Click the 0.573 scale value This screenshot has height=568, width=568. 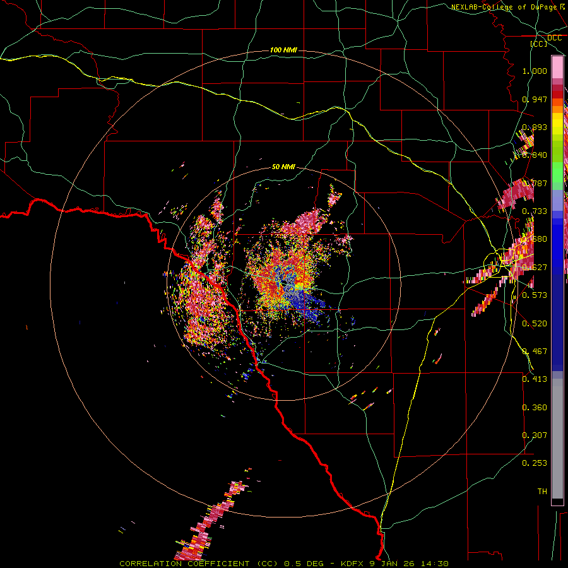(x=535, y=295)
